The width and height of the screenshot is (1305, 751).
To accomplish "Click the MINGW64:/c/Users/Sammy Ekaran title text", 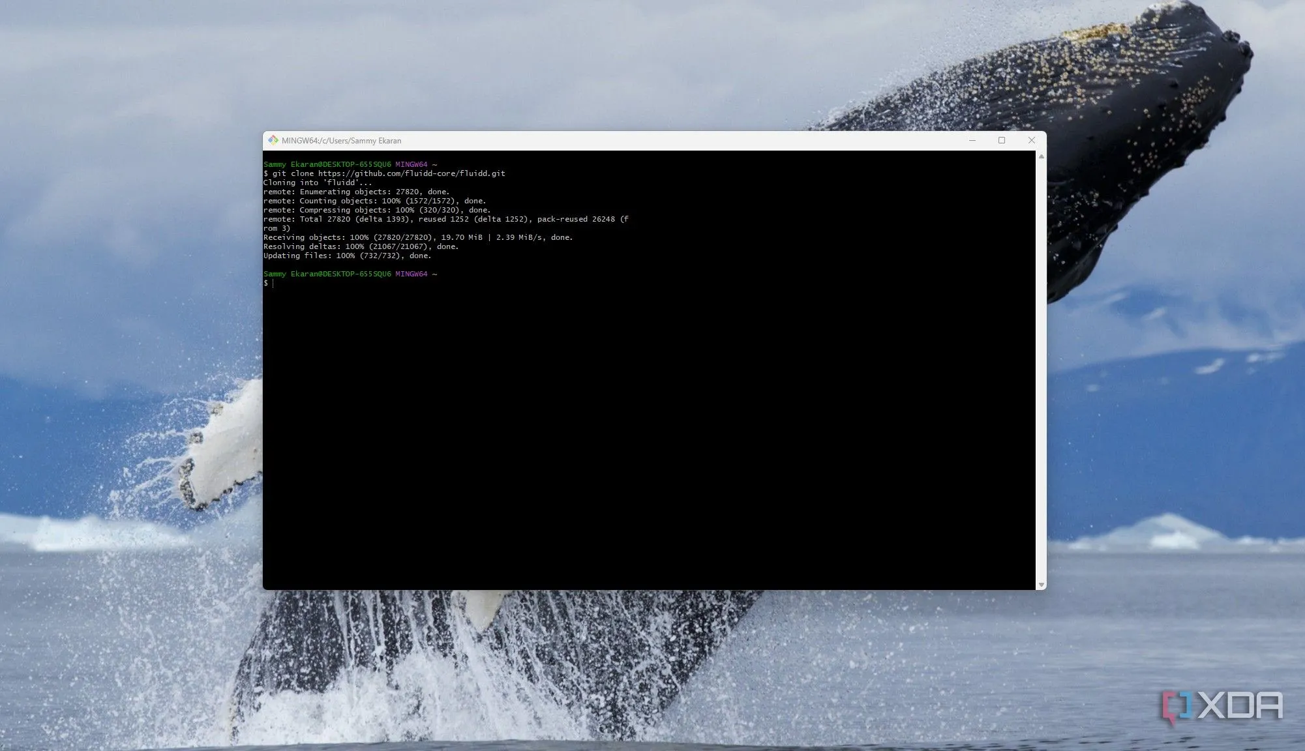I will point(341,141).
